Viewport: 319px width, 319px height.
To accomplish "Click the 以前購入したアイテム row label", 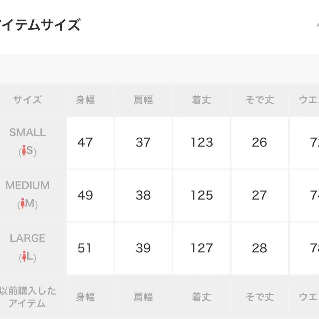I will [27, 297].
